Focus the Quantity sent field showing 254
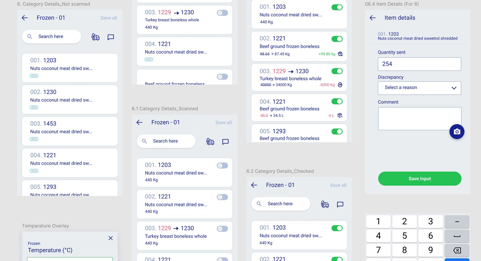Viewport: 481px width, 261px height. pos(419,64)
